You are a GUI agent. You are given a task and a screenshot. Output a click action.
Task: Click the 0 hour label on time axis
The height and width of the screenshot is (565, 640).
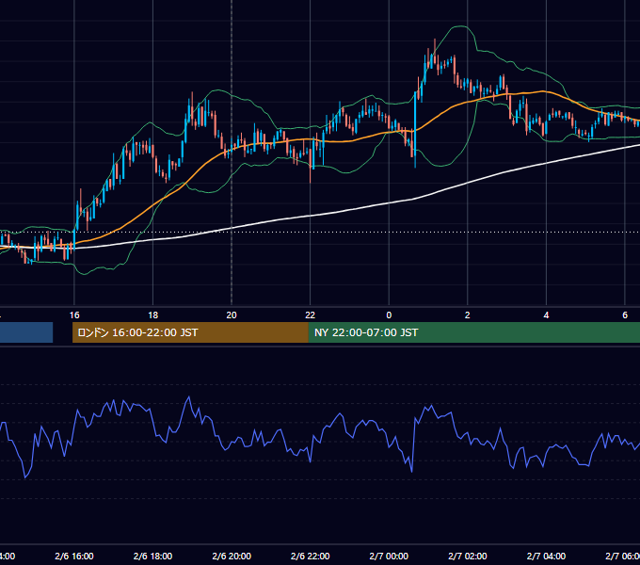click(389, 315)
